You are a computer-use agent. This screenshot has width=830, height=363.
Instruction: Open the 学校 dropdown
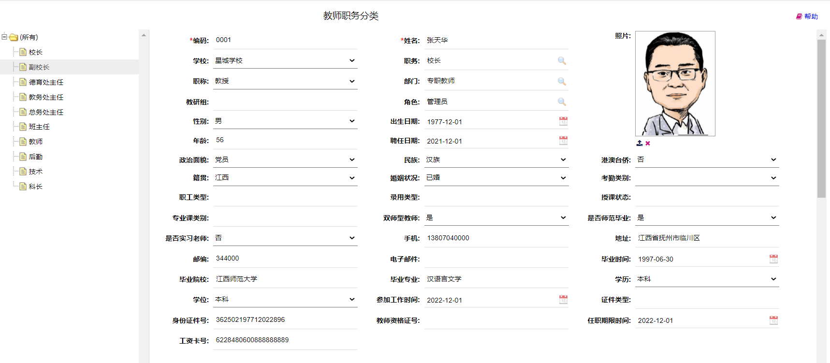pyautogui.click(x=285, y=60)
